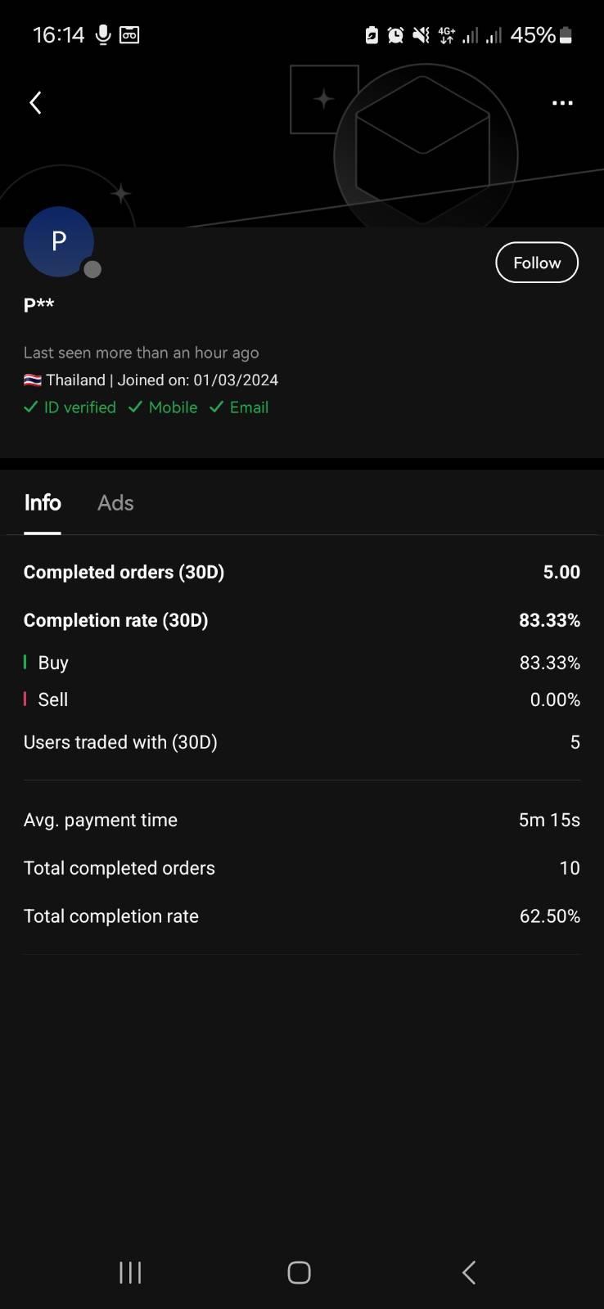
Task: Tap the Avg. payment time row
Action: click(301, 820)
